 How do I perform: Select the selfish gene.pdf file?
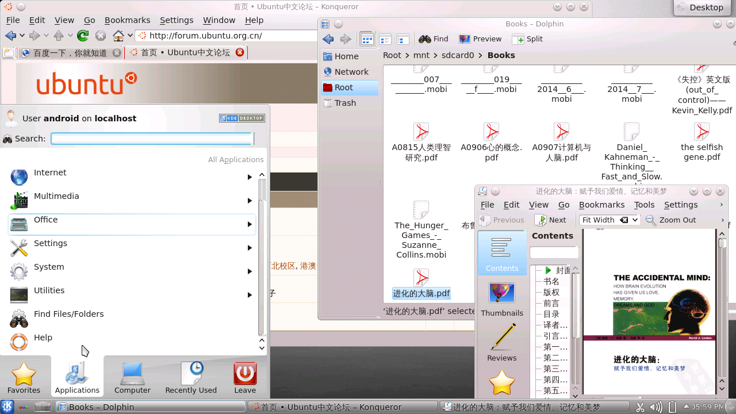pos(701,143)
